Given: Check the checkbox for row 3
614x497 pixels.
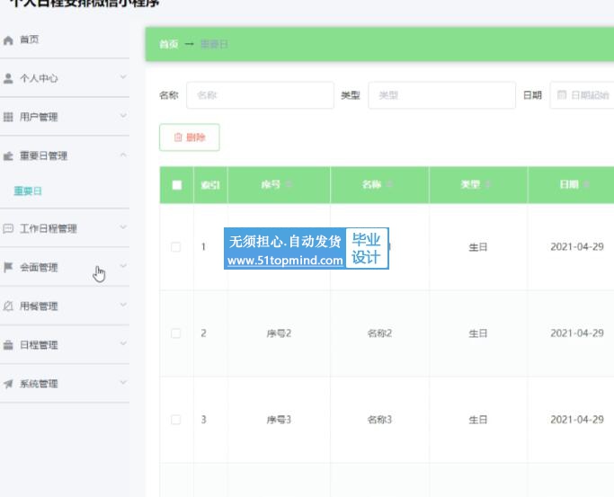Looking at the screenshot, I should click(176, 420).
